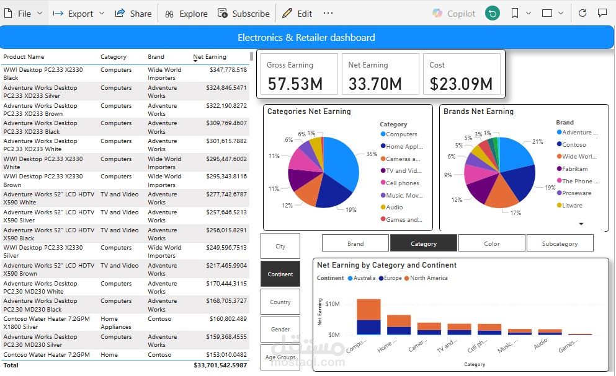Select the Subcategory slicer button

coord(560,243)
